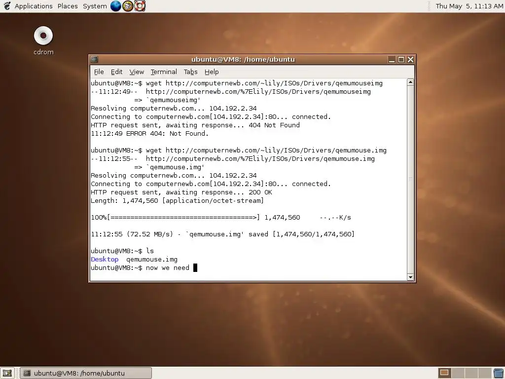The image size is (505, 379).
Task: Click the ubuntu@VM8 taskbar window button
Action: (86, 373)
